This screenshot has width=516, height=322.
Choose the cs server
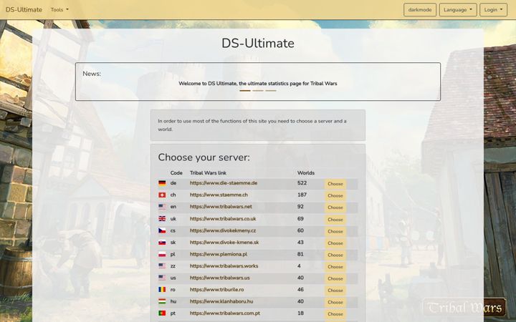click(335, 231)
